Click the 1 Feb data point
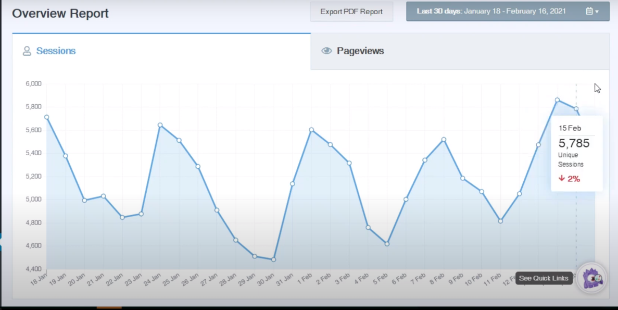The width and height of the screenshot is (618, 310). pyautogui.click(x=311, y=130)
